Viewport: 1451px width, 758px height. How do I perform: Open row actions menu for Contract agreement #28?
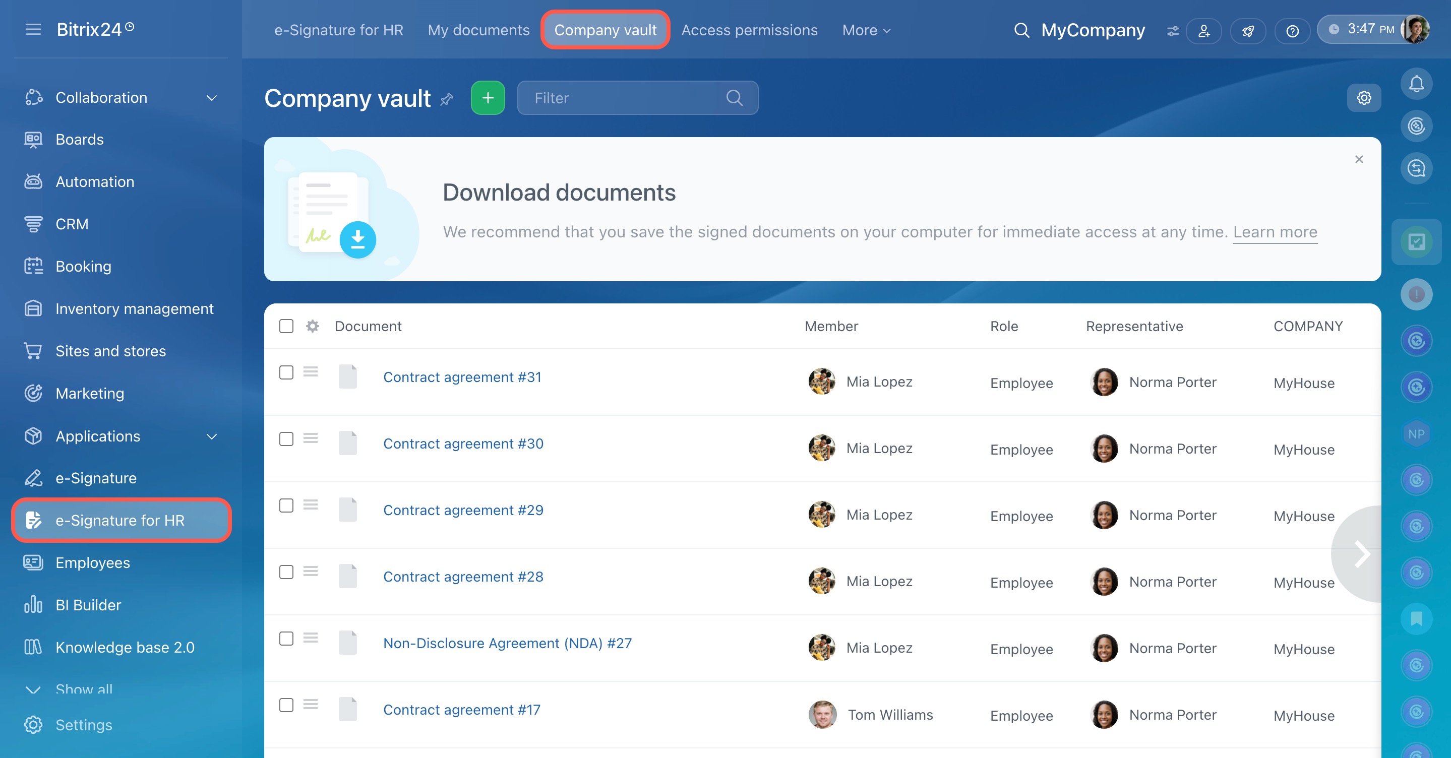(311, 571)
